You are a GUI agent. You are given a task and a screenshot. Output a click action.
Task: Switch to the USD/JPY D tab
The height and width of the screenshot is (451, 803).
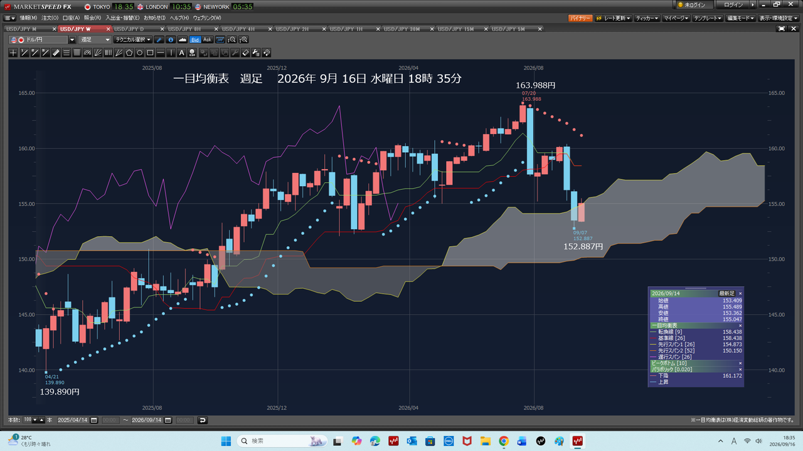129,29
